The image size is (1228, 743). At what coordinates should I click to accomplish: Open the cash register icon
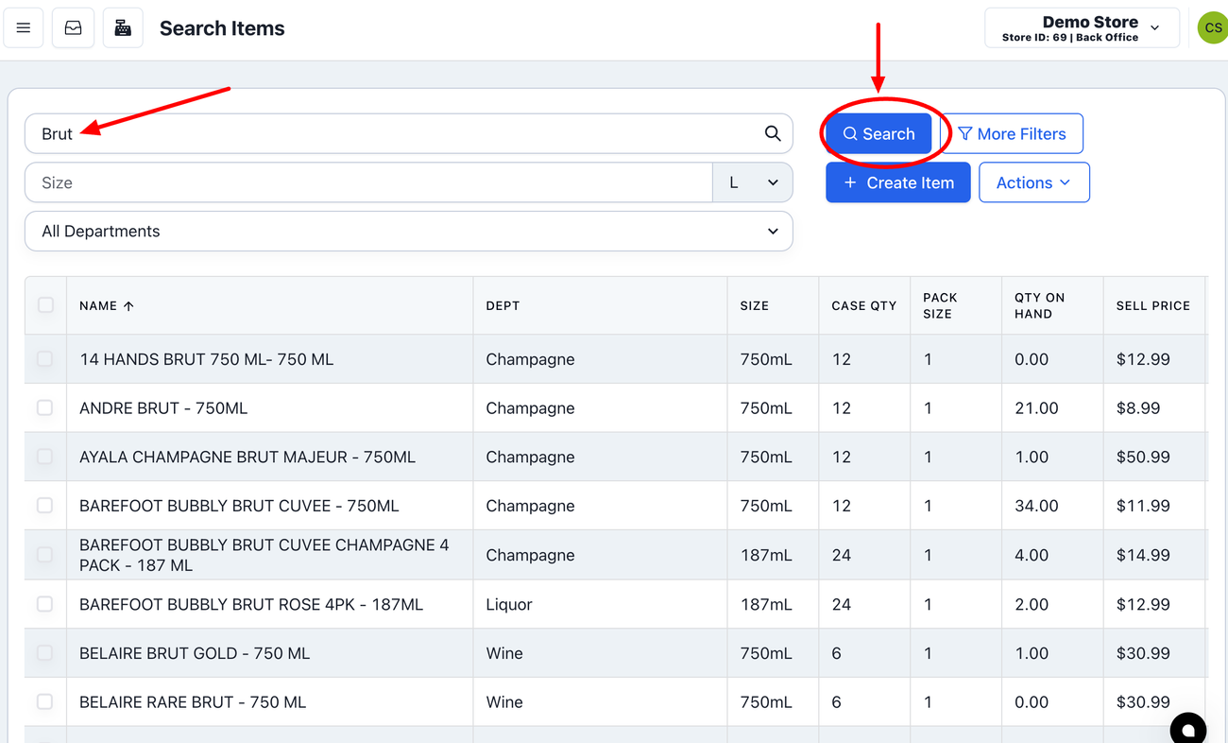[123, 28]
